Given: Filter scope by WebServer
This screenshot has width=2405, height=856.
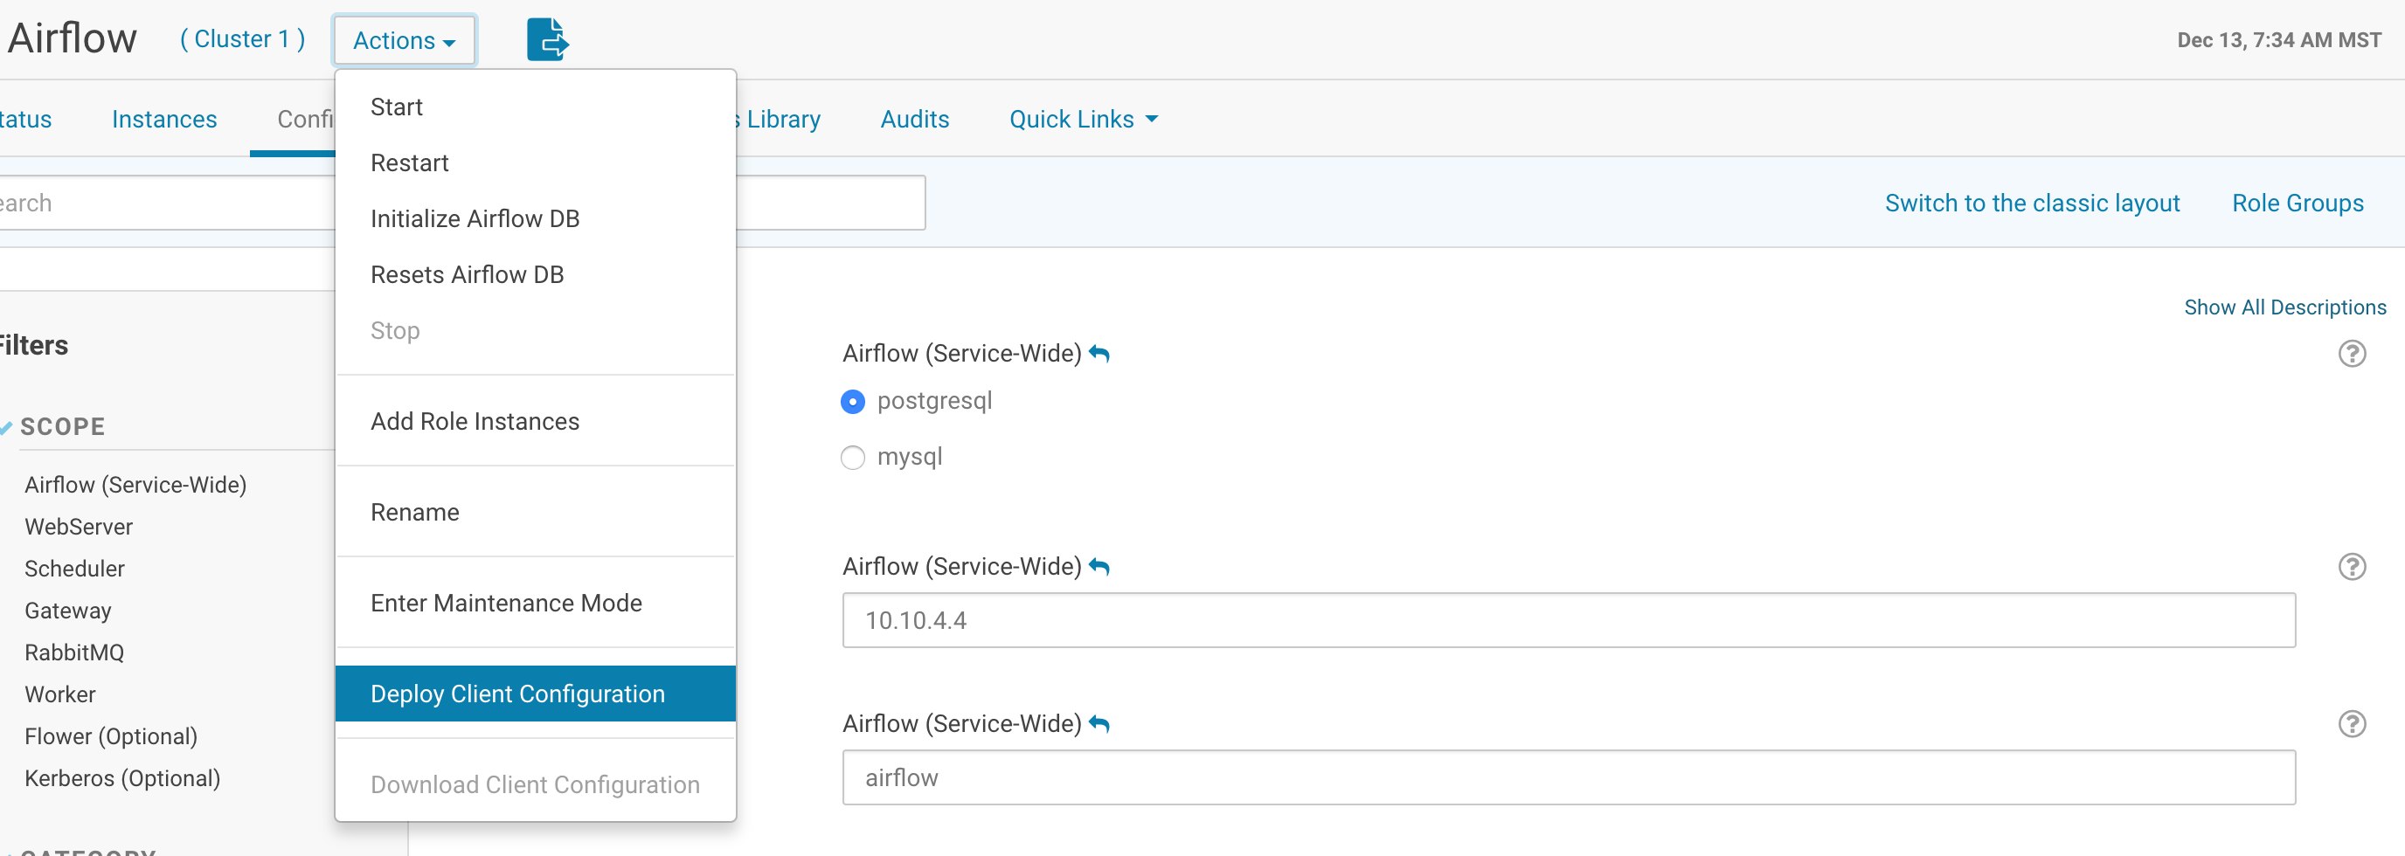Looking at the screenshot, I should (79, 526).
